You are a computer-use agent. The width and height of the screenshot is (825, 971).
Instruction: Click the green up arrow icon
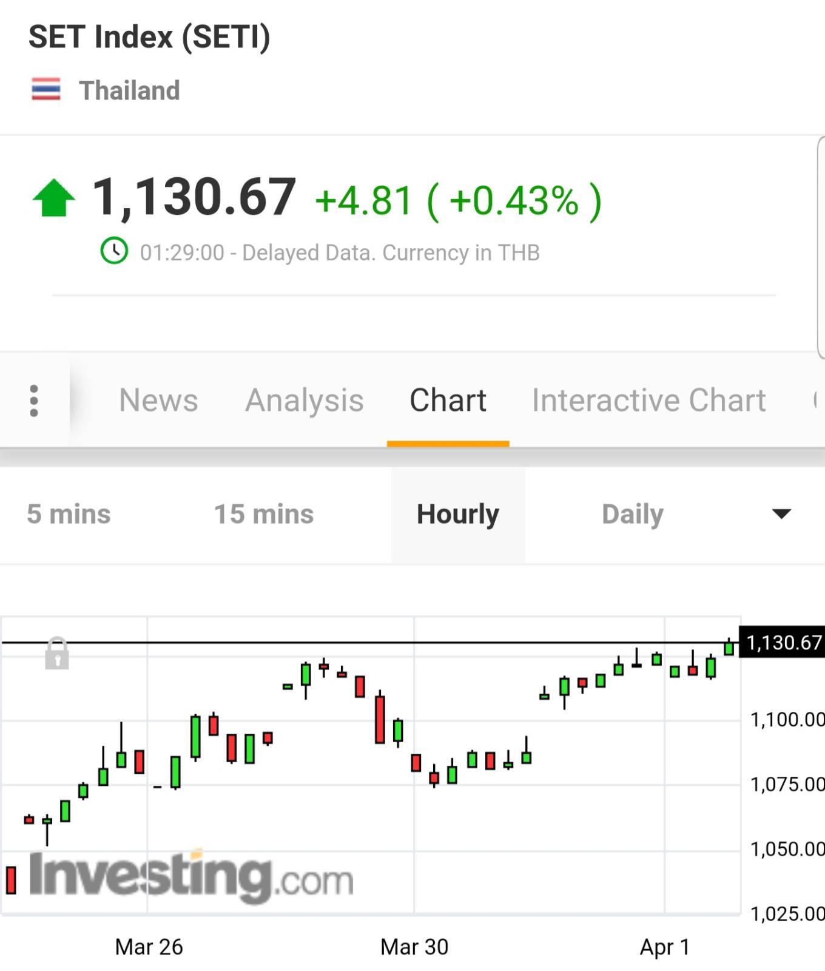54,198
